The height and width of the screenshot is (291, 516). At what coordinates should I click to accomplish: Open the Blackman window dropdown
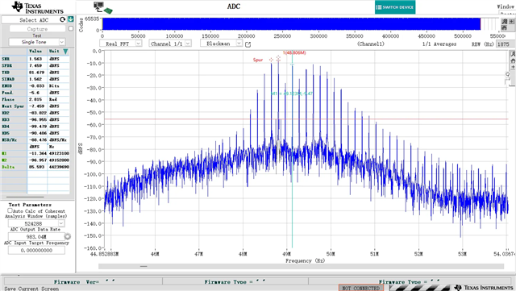coord(221,44)
